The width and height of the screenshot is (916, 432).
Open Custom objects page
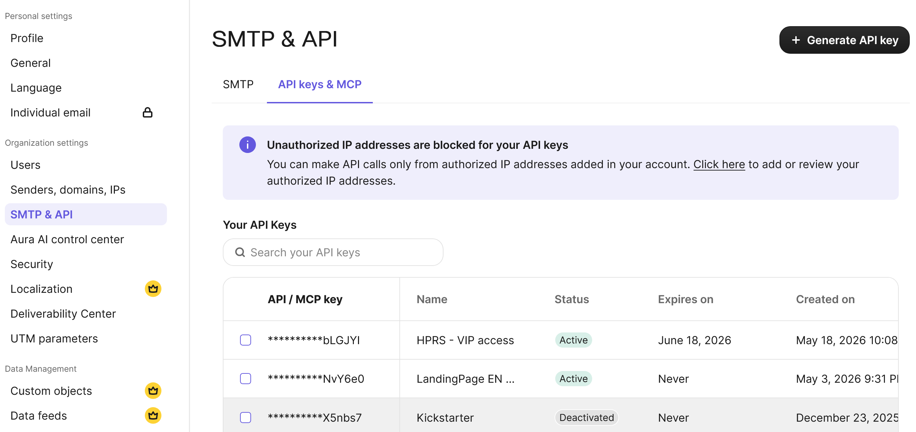[51, 391]
